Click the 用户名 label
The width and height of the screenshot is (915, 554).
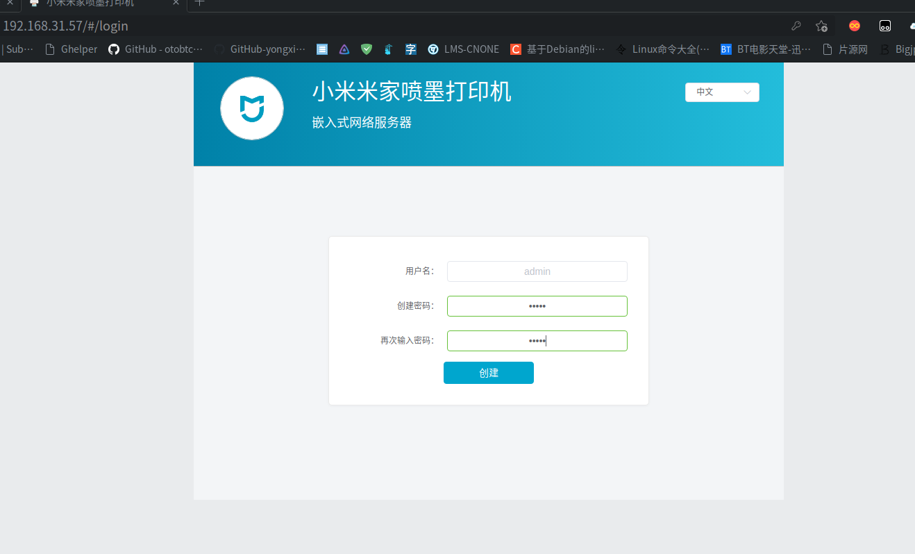coord(419,271)
